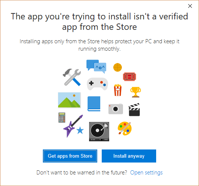Click the blue chat bubbles icon
199x186 pixels.
click(x=96, y=66)
